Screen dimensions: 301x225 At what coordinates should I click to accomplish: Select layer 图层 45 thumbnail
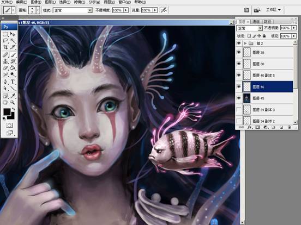247,98
